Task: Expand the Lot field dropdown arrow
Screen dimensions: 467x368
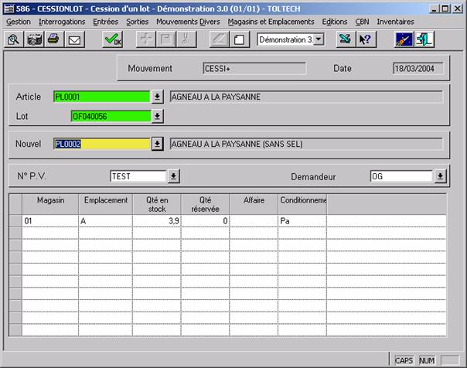Action: coord(157,116)
